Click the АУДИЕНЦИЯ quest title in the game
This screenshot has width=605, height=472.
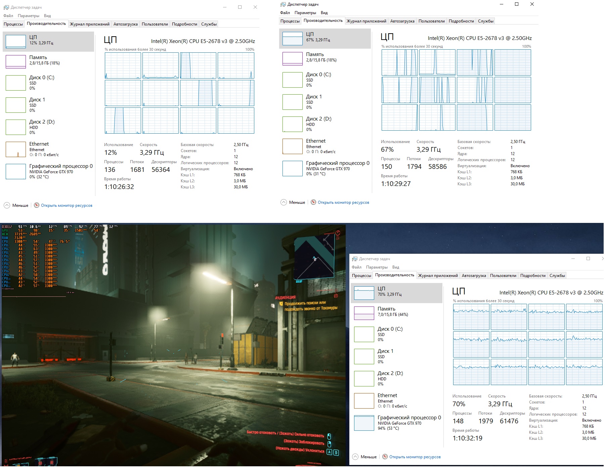click(x=285, y=297)
